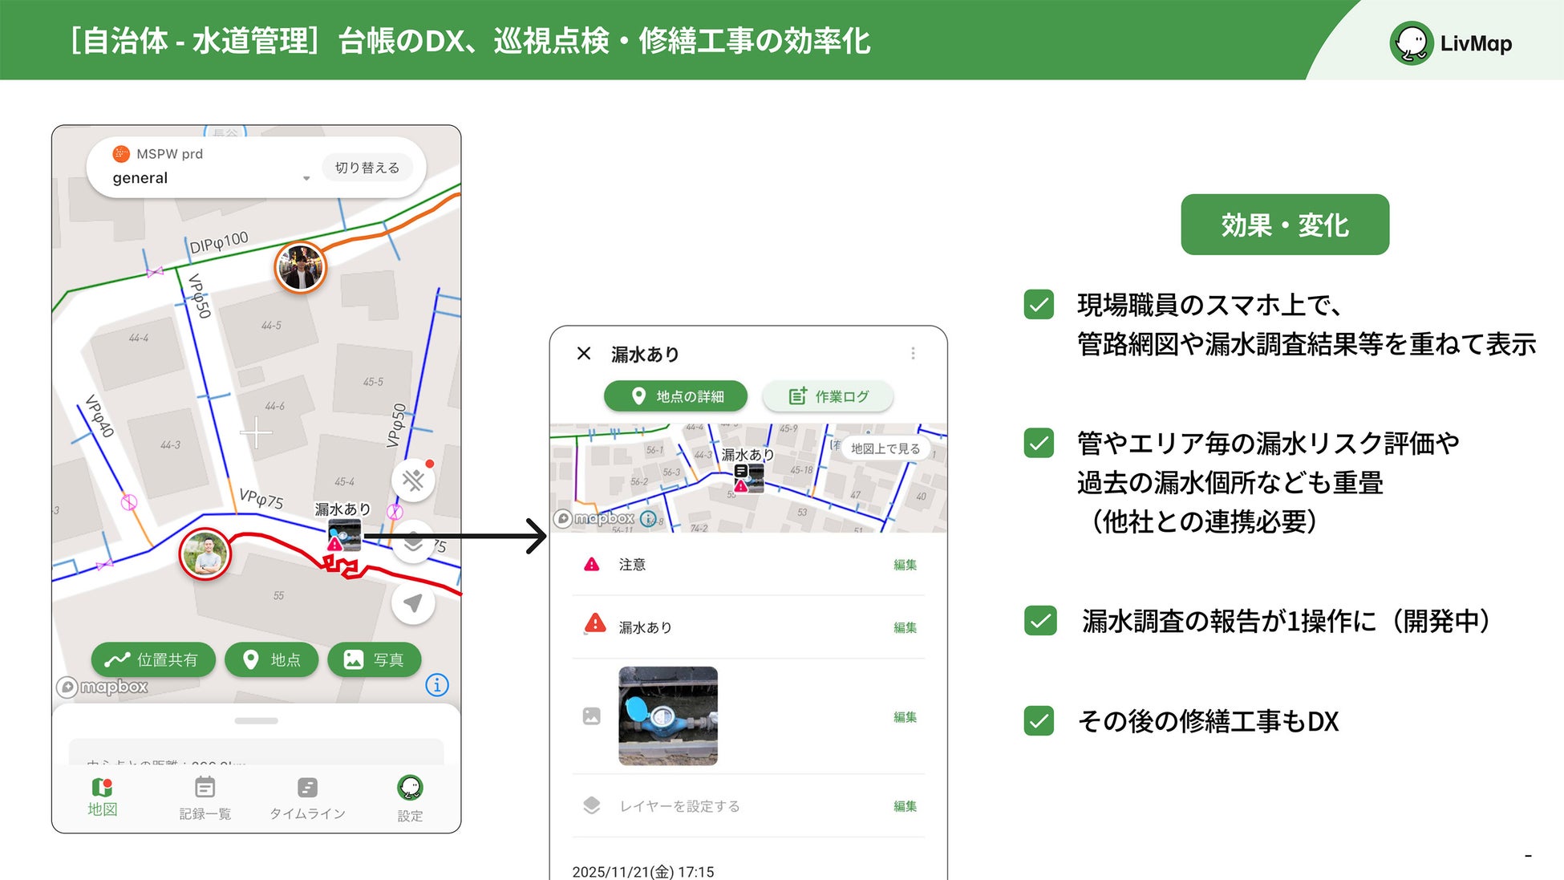Viewport: 1564px width, 880px height.
Task: Click red-ringed user avatar on map
Action: click(x=205, y=554)
